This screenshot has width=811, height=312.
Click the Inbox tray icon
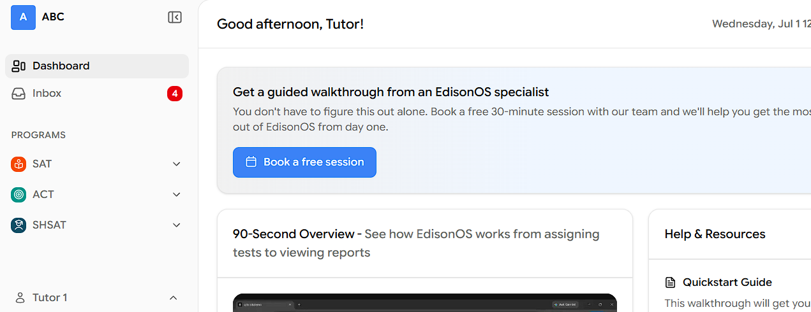(x=19, y=94)
